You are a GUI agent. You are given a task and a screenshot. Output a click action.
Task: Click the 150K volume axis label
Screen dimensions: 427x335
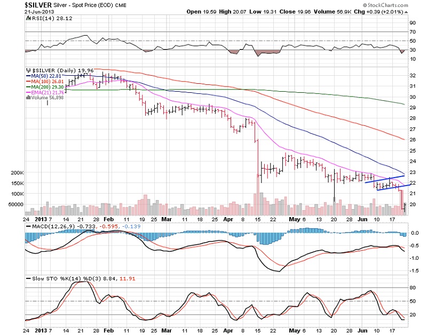pyautogui.click(x=18, y=183)
